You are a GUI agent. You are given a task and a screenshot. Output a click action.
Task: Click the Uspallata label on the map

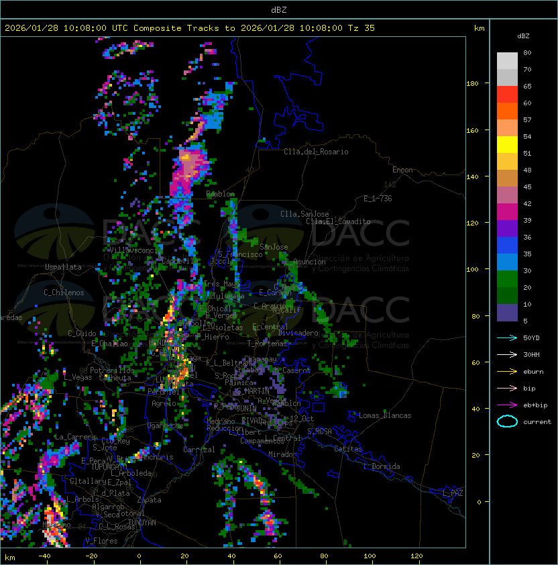[63, 267]
